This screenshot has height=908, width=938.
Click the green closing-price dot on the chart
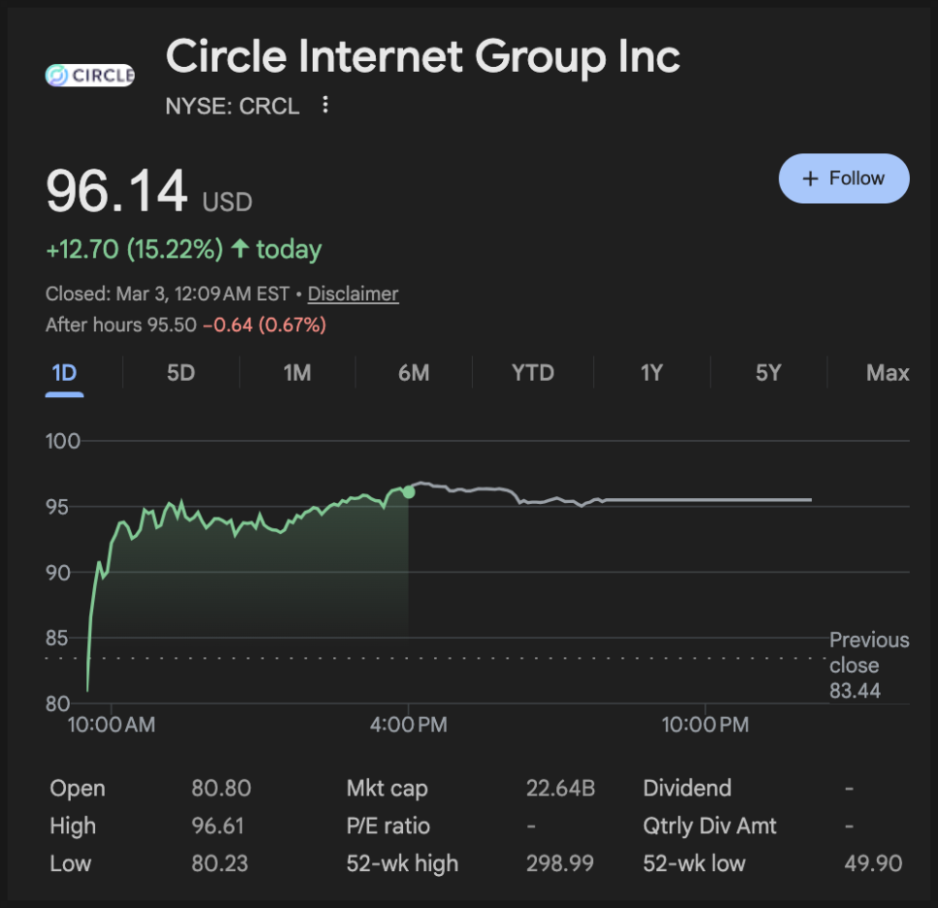pyautogui.click(x=408, y=492)
